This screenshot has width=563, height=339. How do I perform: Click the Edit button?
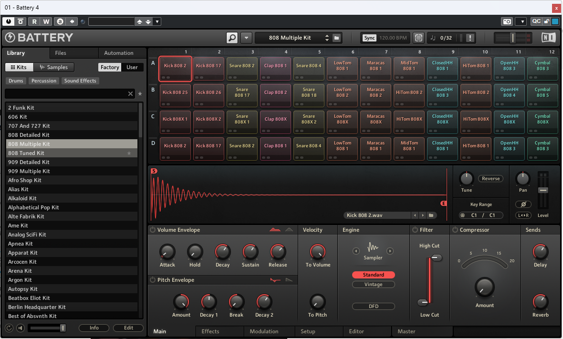coord(128,328)
